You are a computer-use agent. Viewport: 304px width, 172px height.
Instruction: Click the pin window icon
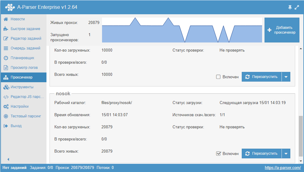coord(290,7)
